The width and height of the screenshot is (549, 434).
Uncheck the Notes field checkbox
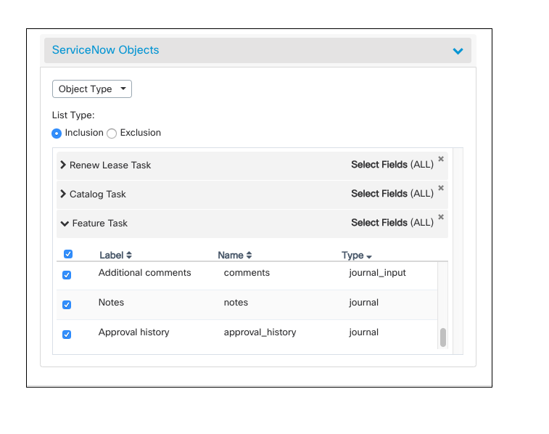point(67,305)
